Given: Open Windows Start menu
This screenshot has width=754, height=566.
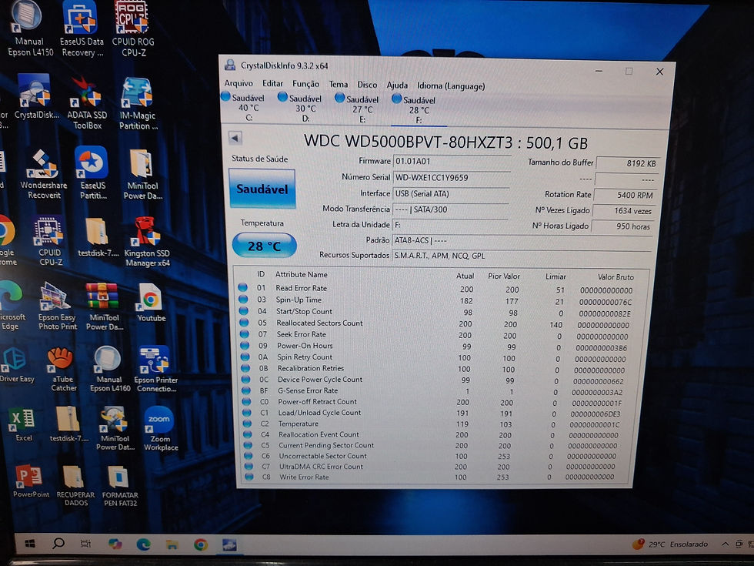Looking at the screenshot, I should pyautogui.click(x=30, y=544).
